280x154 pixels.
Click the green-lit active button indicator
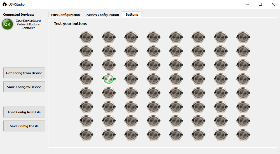coord(109,79)
